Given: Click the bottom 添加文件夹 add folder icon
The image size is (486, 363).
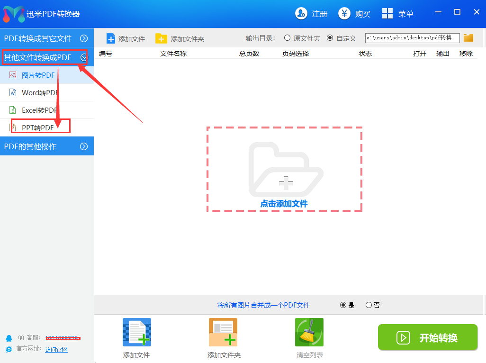Looking at the screenshot, I should click(223, 332).
